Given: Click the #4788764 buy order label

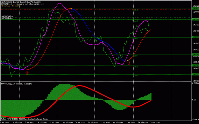Looking at the screenshot, I should tap(7, 17).
